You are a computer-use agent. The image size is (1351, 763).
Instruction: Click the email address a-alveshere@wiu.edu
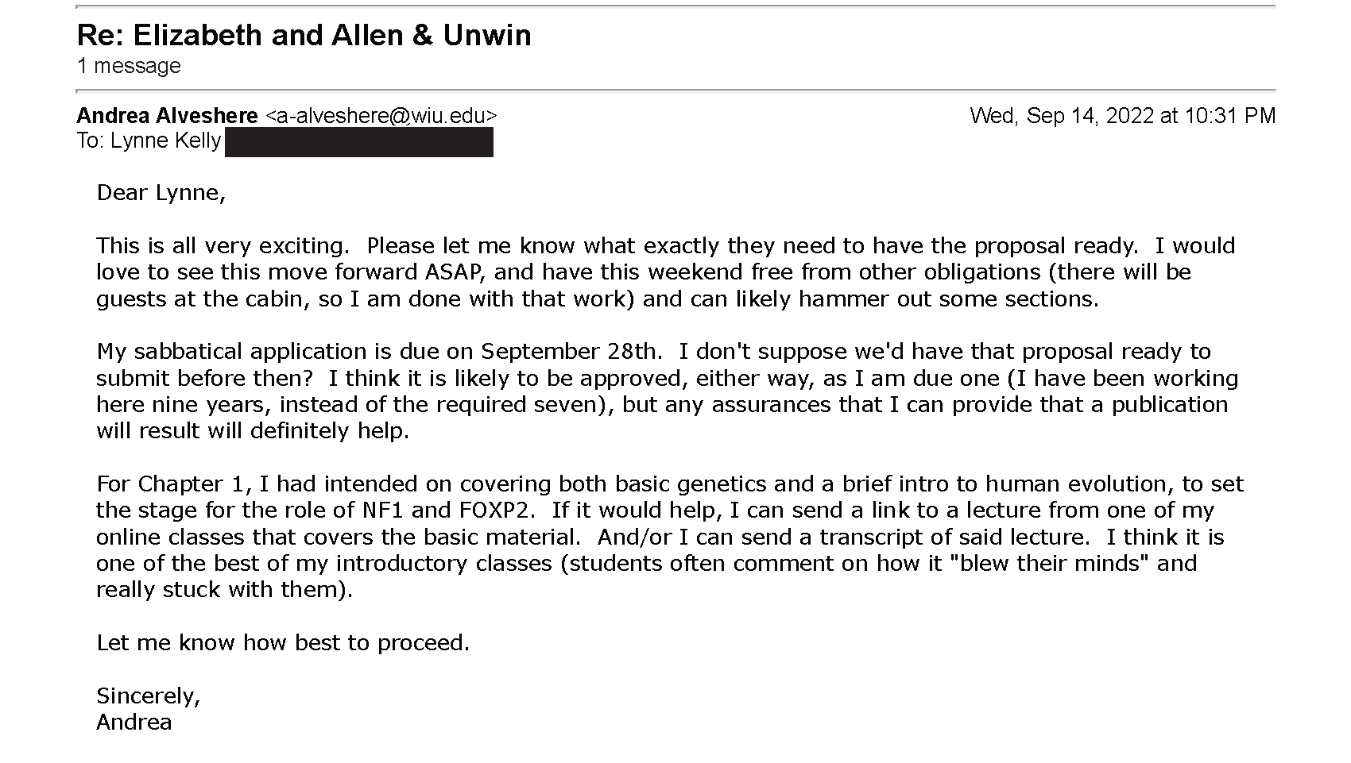[x=381, y=116]
